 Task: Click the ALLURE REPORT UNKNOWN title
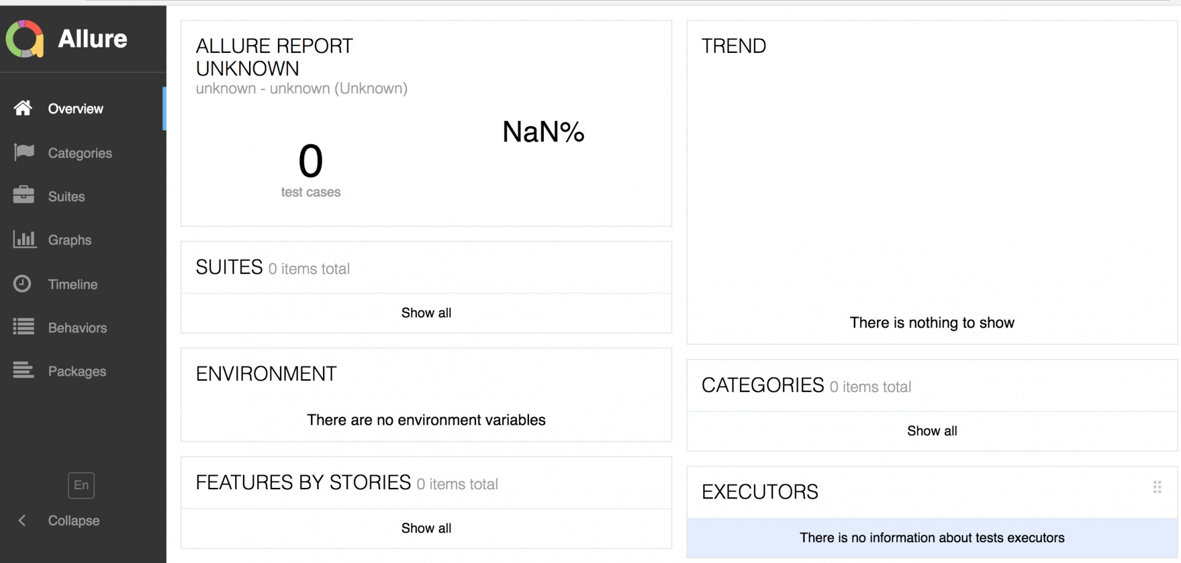point(274,57)
